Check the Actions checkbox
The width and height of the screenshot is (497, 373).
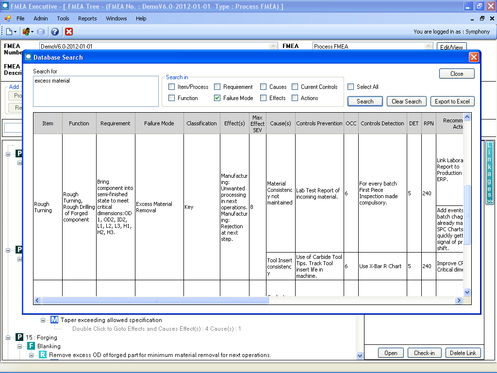295,98
